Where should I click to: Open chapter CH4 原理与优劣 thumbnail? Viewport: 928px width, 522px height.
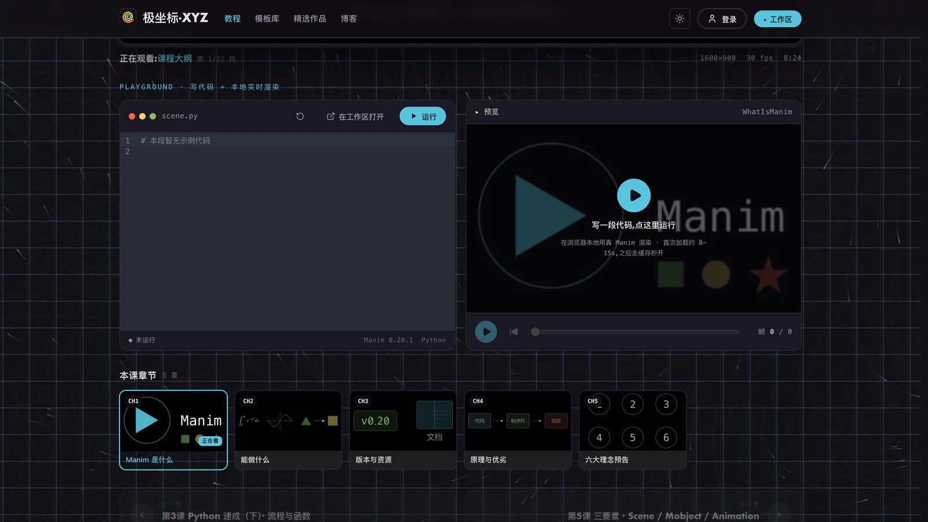click(518, 430)
